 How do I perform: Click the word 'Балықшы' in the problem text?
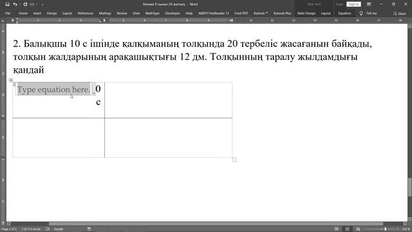(x=45, y=44)
